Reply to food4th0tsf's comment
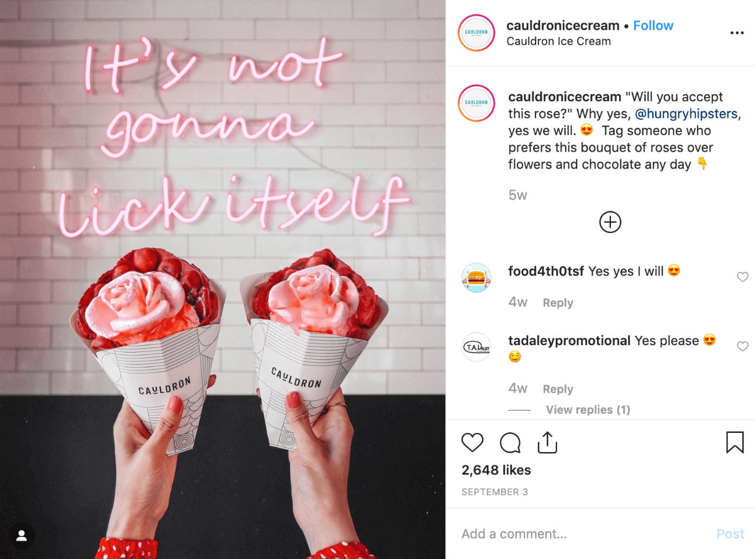This screenshot has height=559, width=755. pos(558,303)
